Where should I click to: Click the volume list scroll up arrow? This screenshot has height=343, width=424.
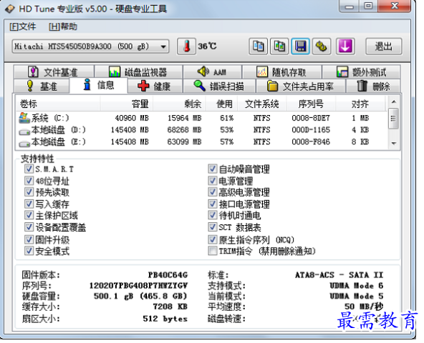394,101
